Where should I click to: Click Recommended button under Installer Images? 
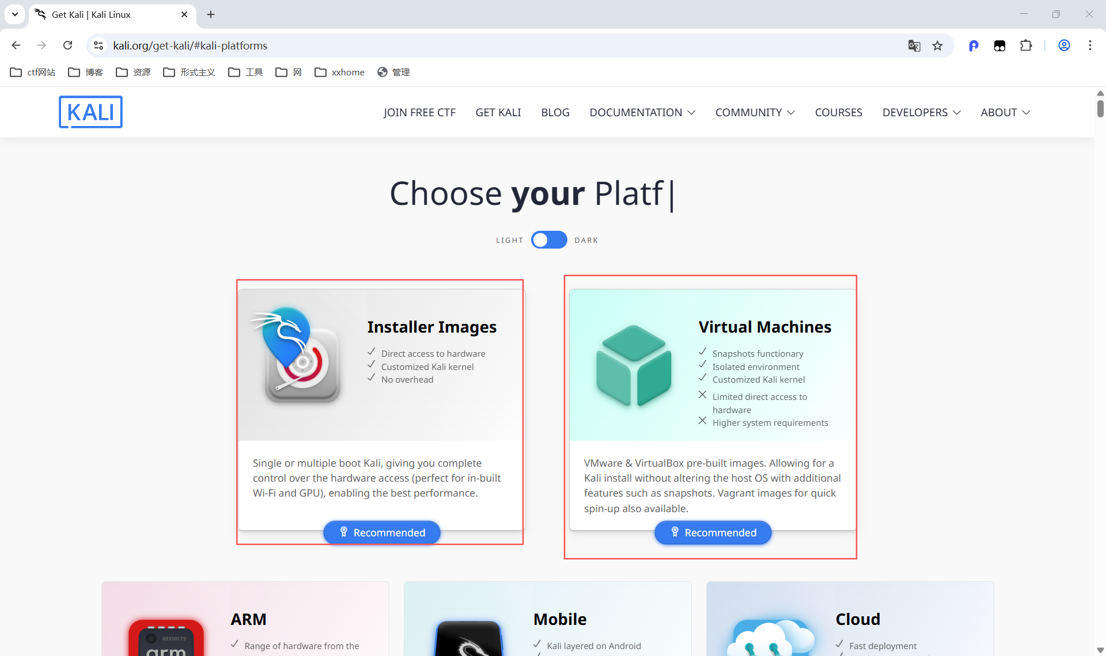tap(382, 532)
